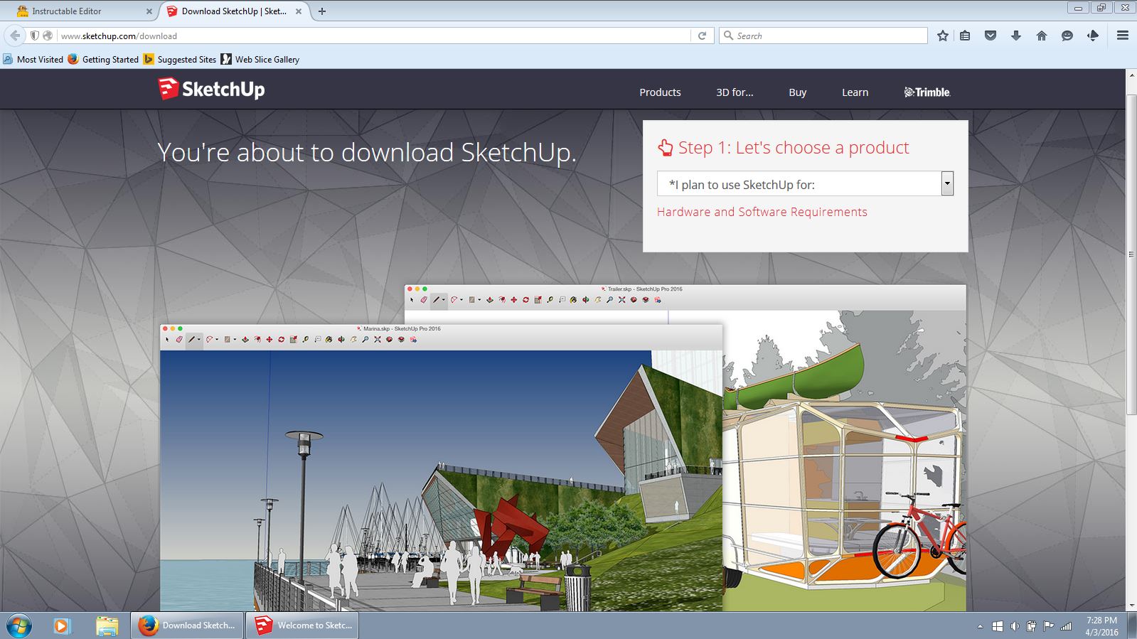Click the sketchup.com/download address bar

click(373, 36)
